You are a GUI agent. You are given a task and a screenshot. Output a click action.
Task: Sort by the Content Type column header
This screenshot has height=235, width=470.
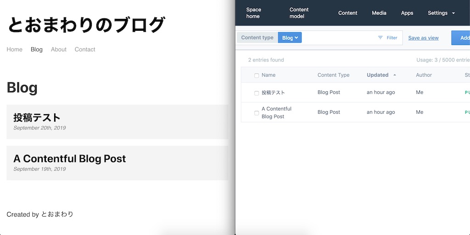[333, 75]
